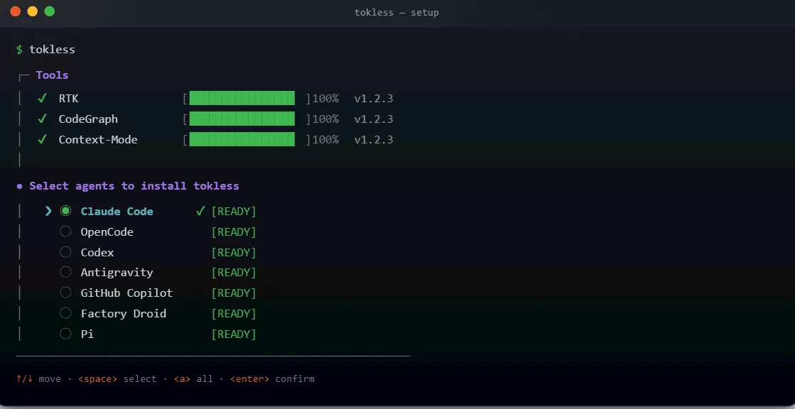This screenshot has height=409, width=795.
Task: Click the tokless — setup window title
Action: pyautogui.click(x=396, y=12)
